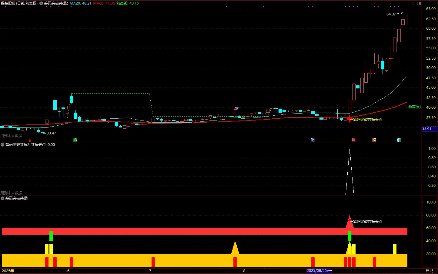This screenshot has width=438, height=274.
Task: Click the 2025年 year label on time axis
Action: (x=8, y=271)
